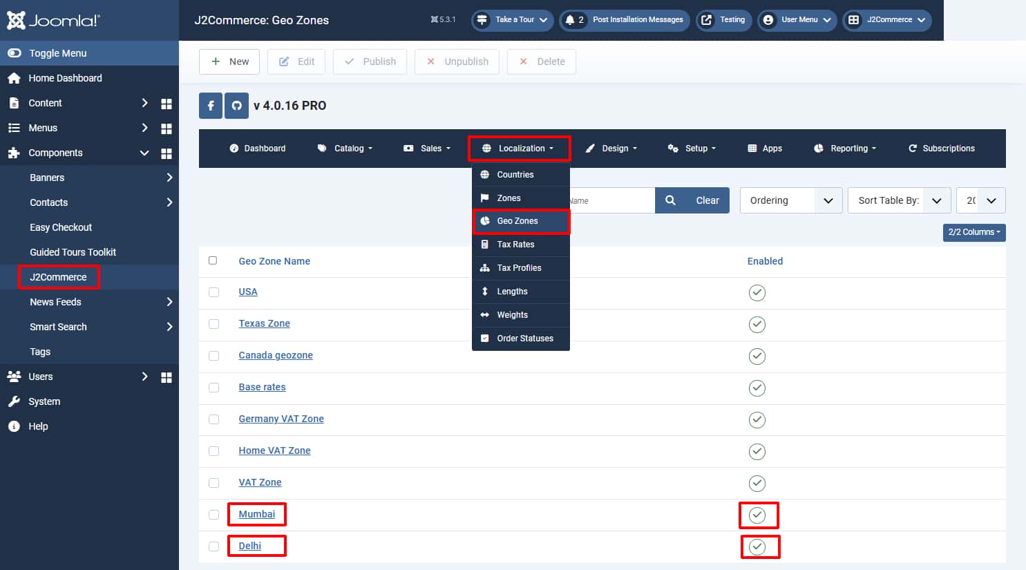1026x570 pixels.
Task: Open the Sort Table By dropdown
Action: [x=900, y=200]
